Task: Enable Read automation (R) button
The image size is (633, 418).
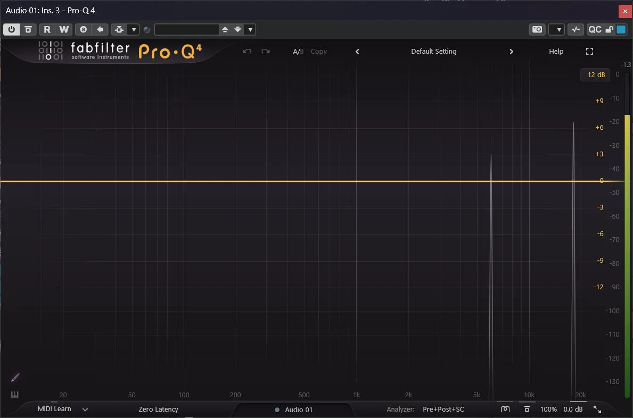Action: (x=47, y=29)
